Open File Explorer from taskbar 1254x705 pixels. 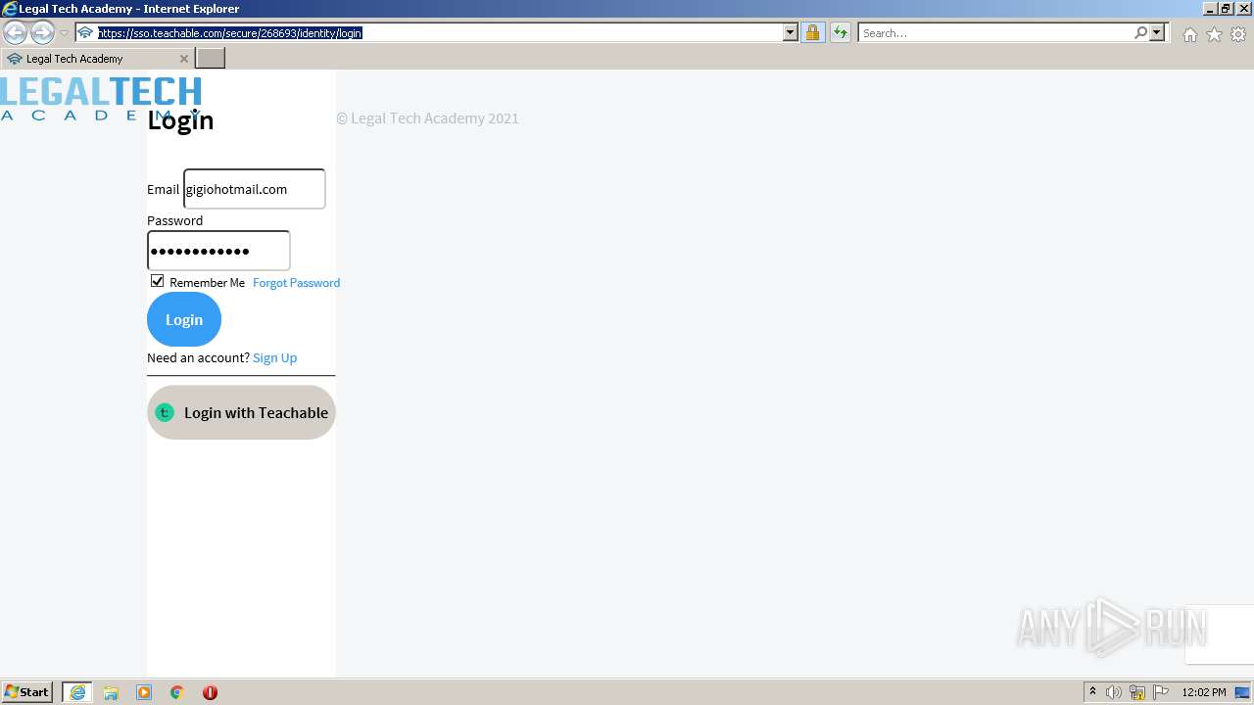[x=111, y=692]
